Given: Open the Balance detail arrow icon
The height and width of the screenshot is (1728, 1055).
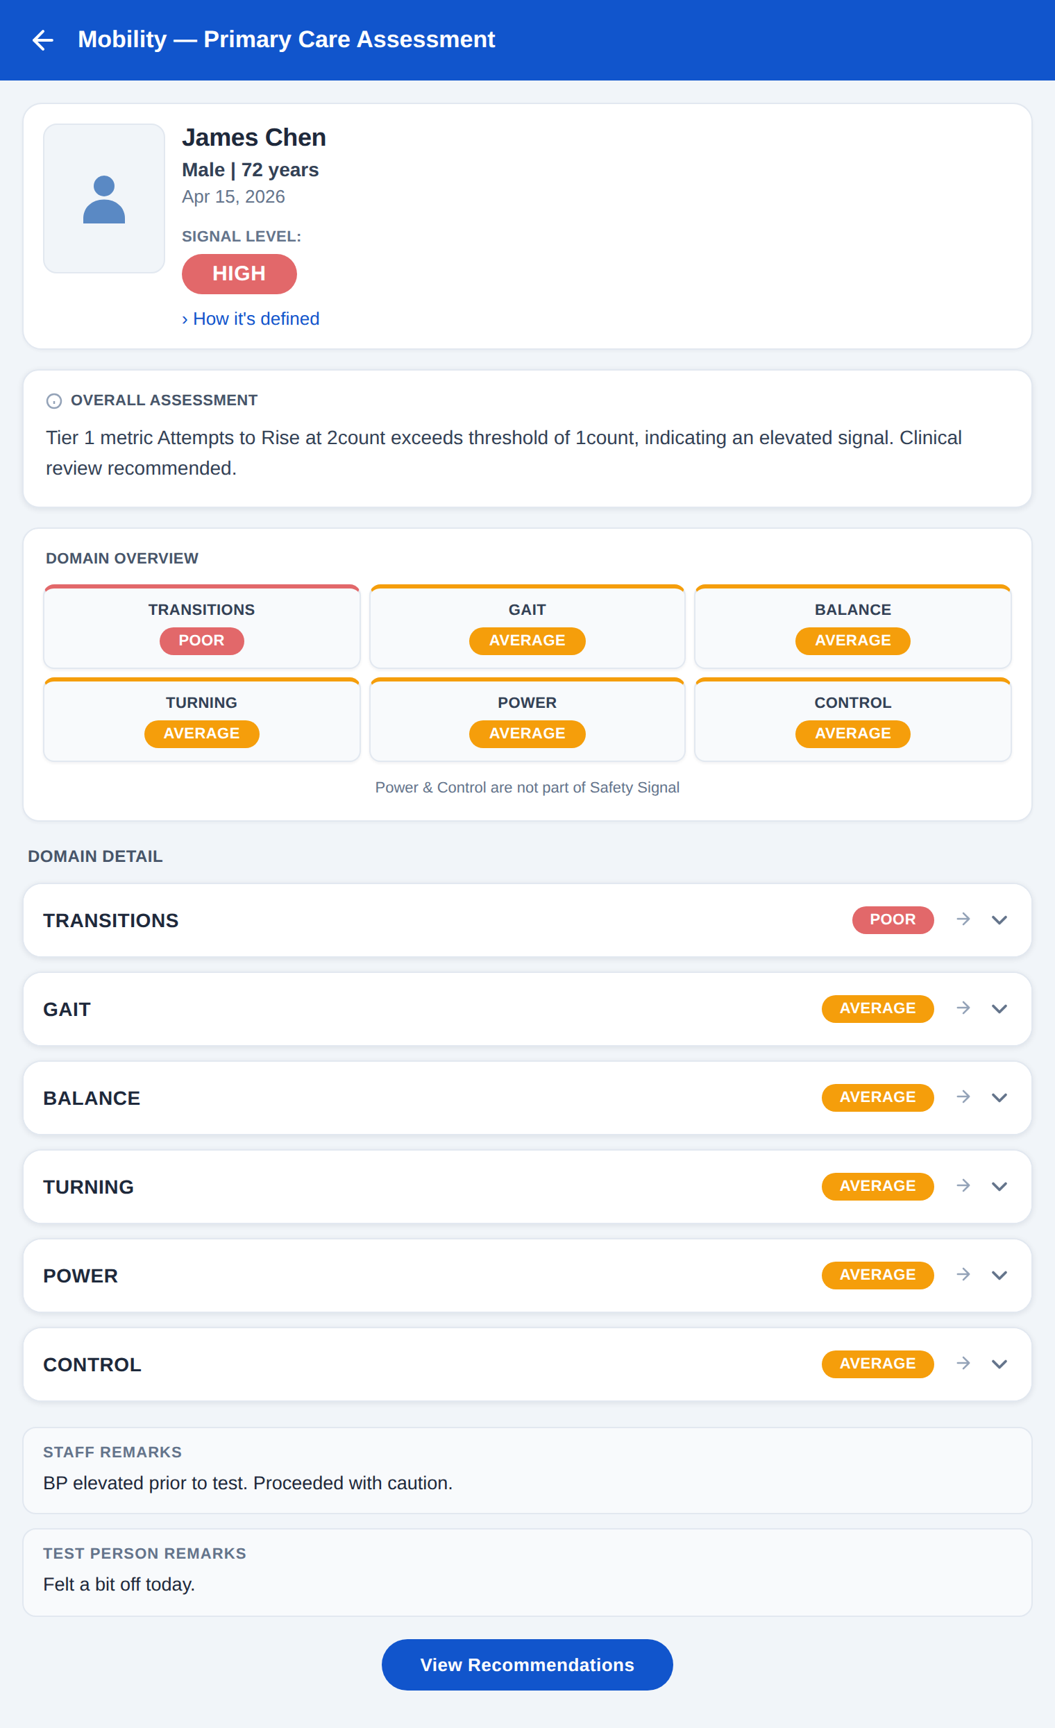Looking at the screenshot, I should click(x=963, y=1097).
